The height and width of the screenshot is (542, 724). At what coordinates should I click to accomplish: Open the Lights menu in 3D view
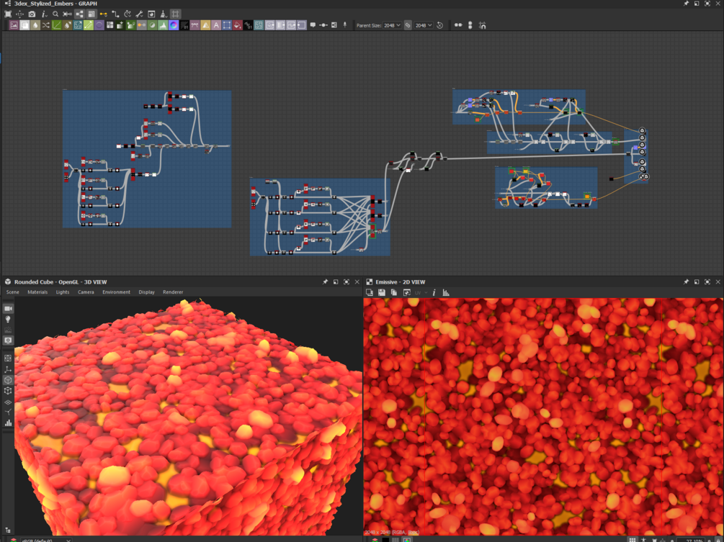click(x=63, y=292)
